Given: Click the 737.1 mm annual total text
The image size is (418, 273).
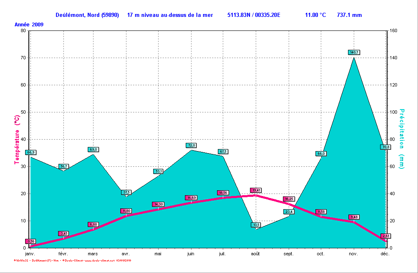Looking at the screenshot, I should 349,15.
